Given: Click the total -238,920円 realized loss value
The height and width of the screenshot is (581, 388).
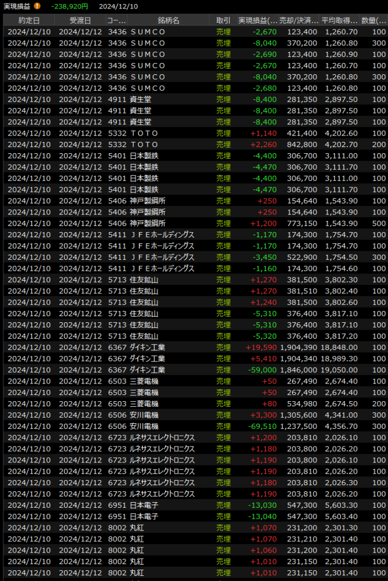Looking at the screenshot, I should (x=69, y=6).
